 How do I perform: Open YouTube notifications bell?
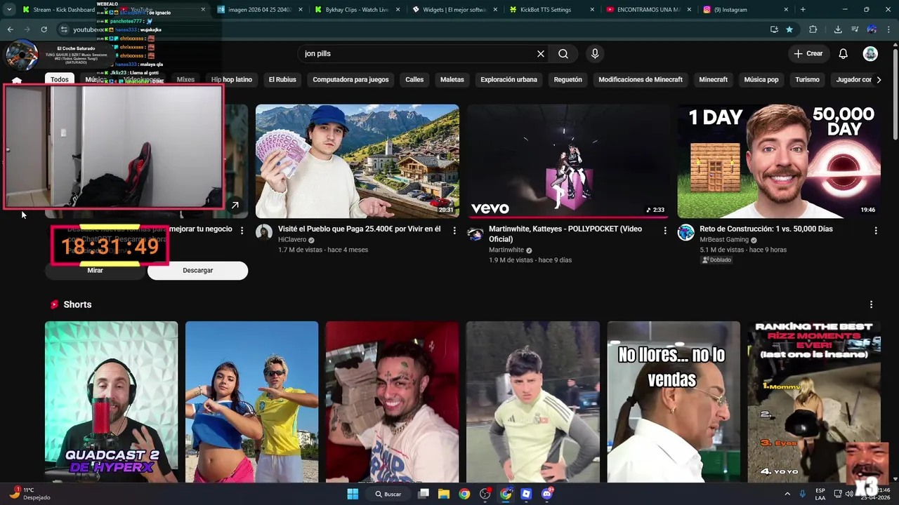click(x=844, y=54)
